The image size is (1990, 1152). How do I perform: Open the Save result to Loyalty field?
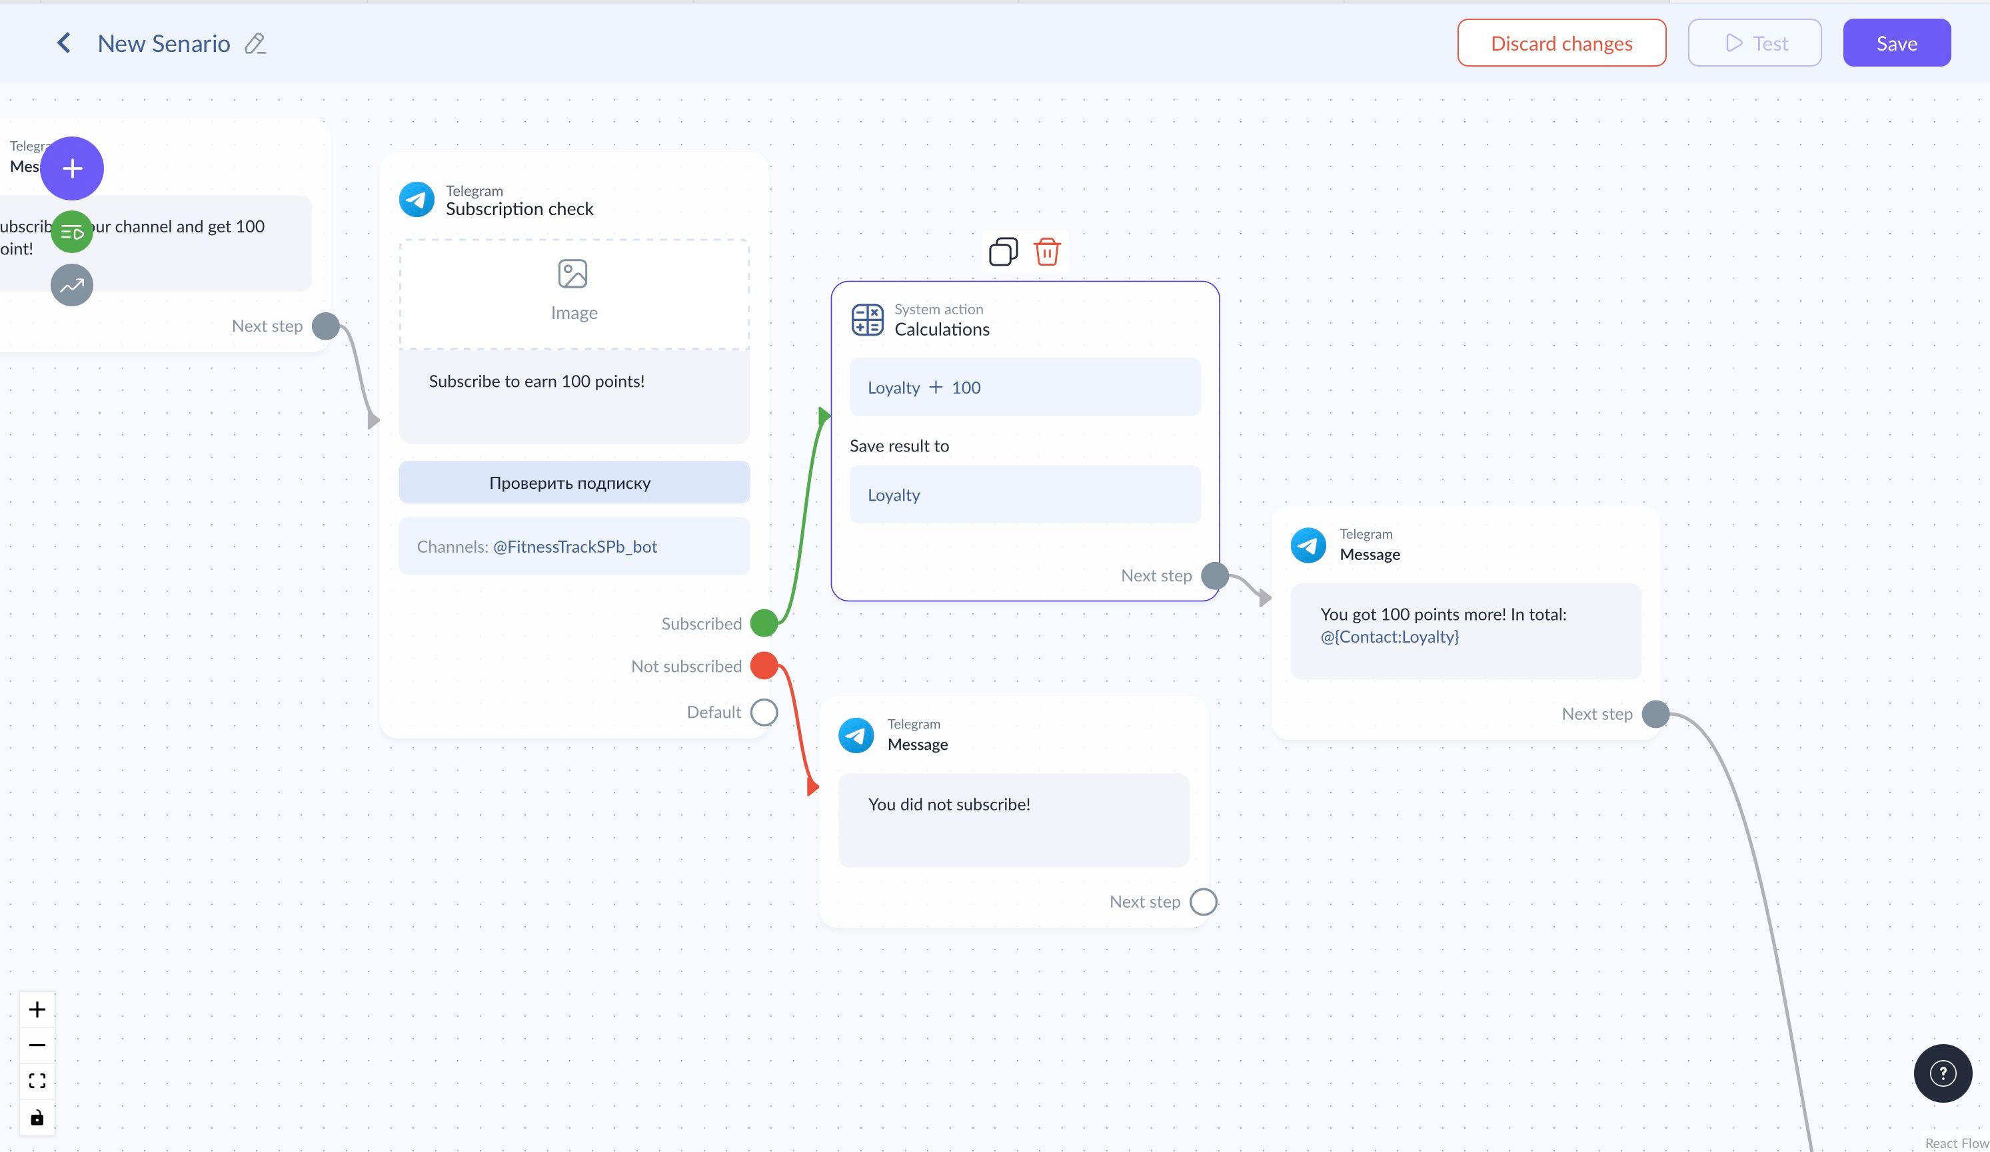(x=1025, y=495)
